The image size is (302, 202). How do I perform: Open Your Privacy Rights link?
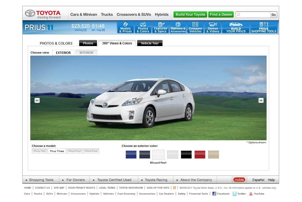(x=81, y=188)
